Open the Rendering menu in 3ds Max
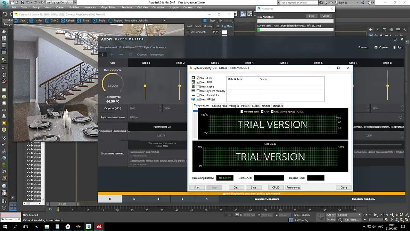The width and height of the screenshot is (410, 231). pyautogui.click(x=128, y=7)
